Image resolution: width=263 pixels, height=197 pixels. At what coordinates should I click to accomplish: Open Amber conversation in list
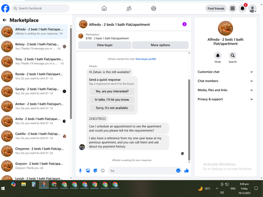34,106
